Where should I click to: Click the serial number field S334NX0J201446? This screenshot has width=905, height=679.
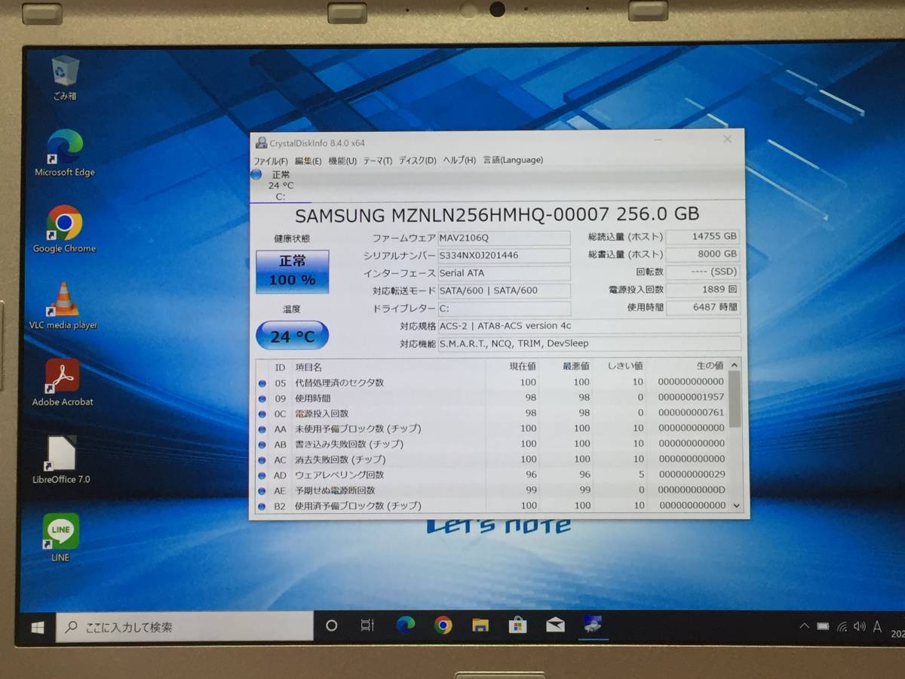click(504, 255)
